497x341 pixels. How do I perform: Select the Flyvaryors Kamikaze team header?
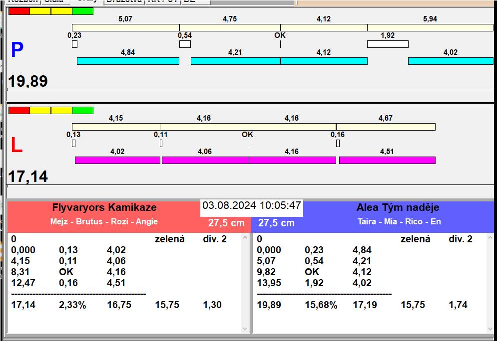pyautogui.click(x=104, y=208)
